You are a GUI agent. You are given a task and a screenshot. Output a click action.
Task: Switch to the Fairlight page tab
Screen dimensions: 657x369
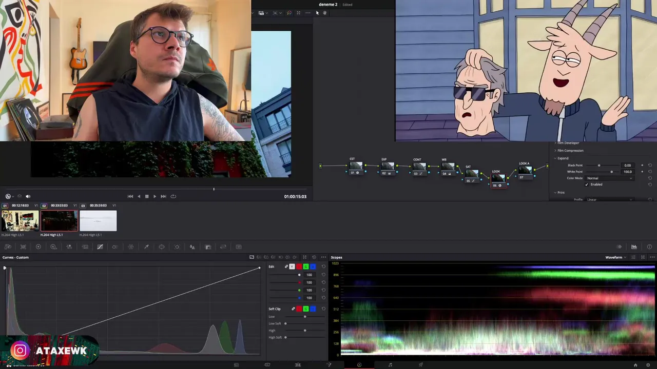[390, 365]
